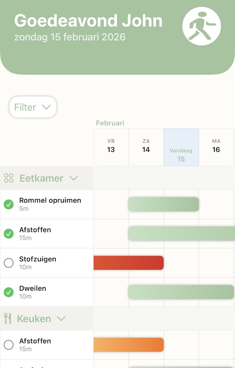The image size is (235, 368).
Task: Select Friday 13 day column header
Action: tap(111, 146)
